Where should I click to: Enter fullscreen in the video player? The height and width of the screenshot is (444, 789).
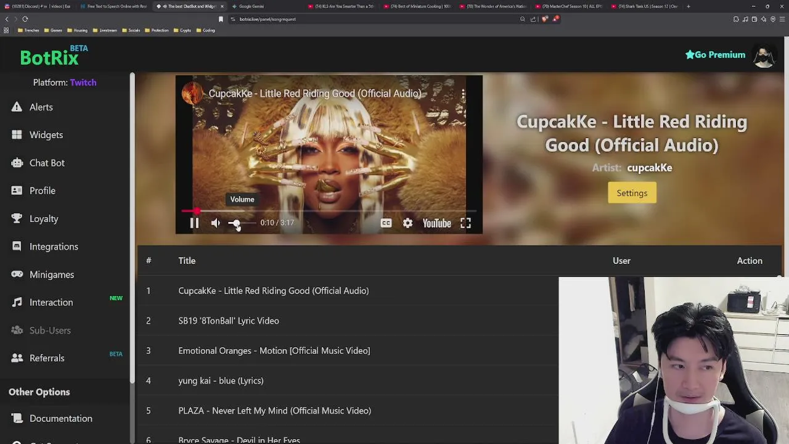click(465, 223)
